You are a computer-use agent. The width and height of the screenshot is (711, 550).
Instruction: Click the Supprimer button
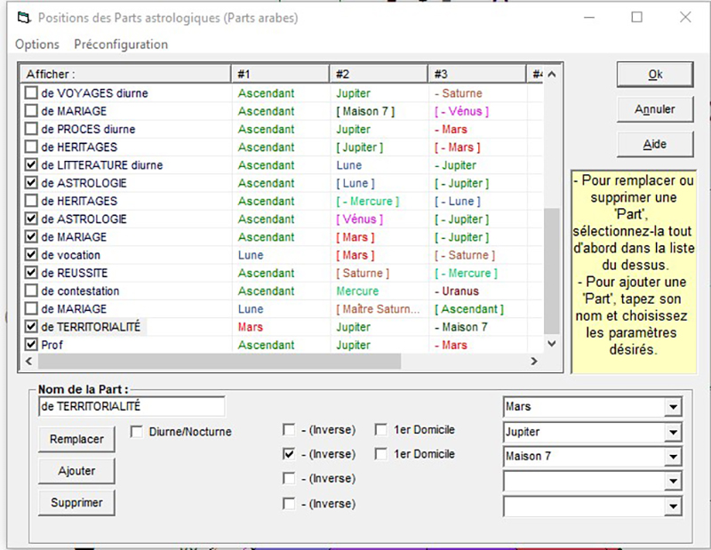pos(76,502)
